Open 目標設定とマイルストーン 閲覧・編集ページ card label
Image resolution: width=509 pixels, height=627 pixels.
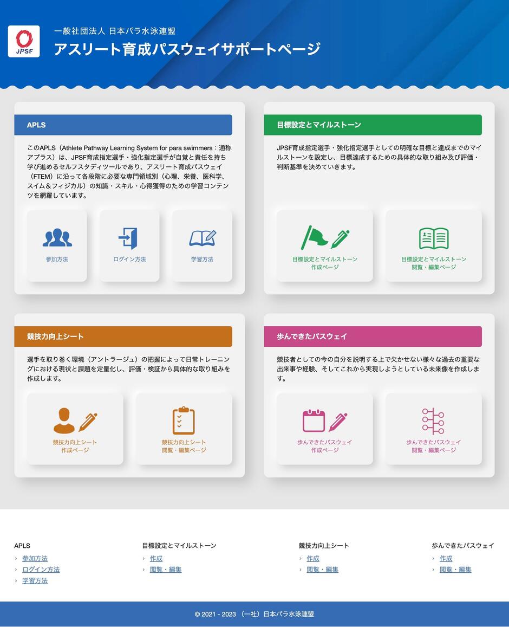434,263
